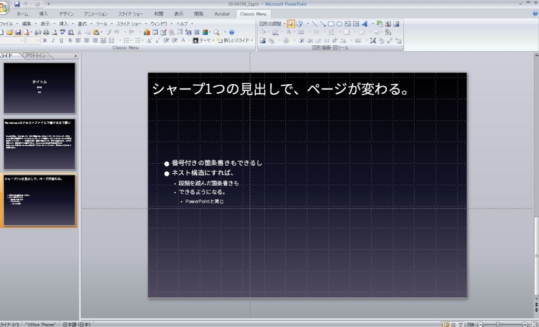Viewport: 539px width, 327px height.
Task: Open the color/grayscale swatch button in toolbar
Action: [205, 32]
